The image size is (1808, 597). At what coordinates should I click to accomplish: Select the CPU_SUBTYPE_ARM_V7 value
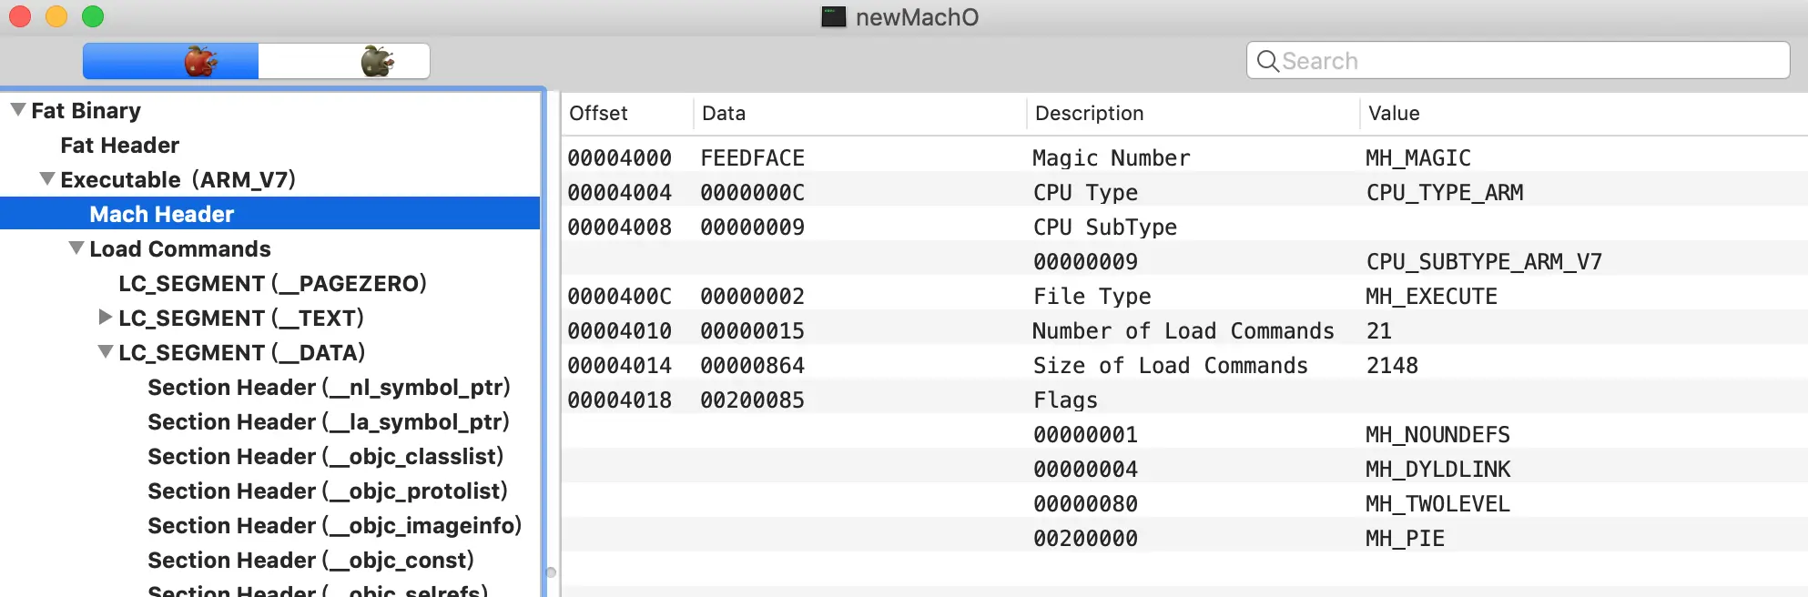[x=1484, y=262]
